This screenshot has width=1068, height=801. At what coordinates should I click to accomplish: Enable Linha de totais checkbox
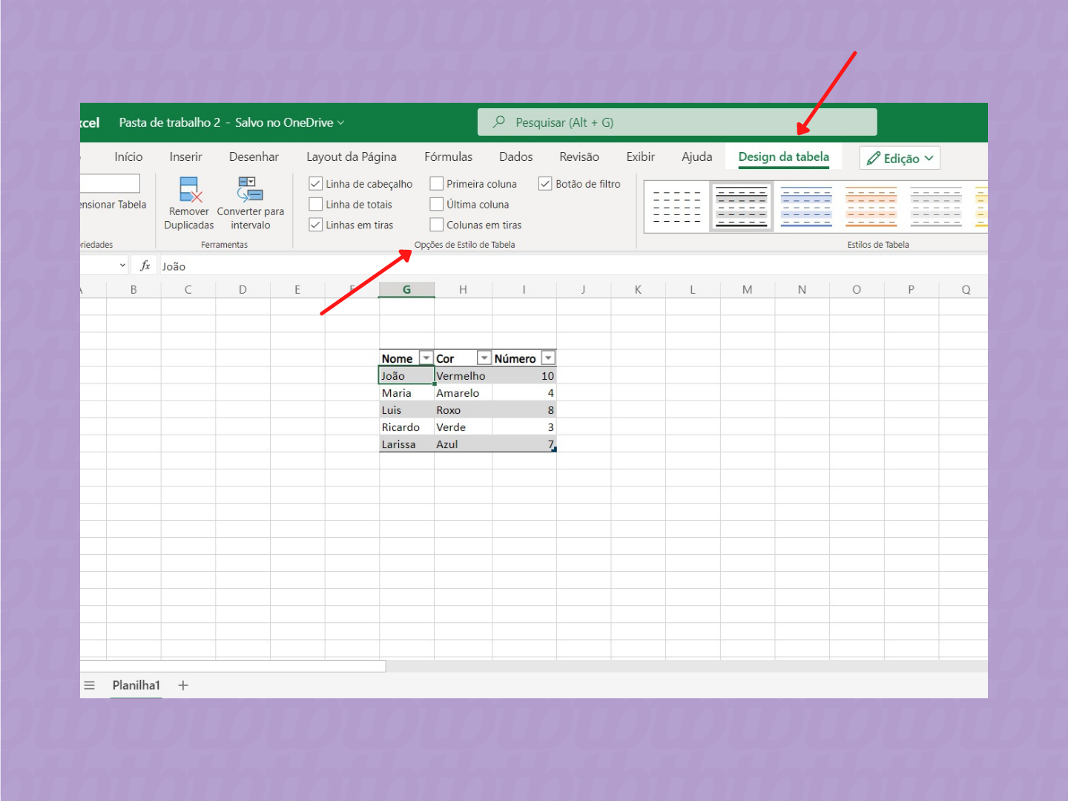315,204
